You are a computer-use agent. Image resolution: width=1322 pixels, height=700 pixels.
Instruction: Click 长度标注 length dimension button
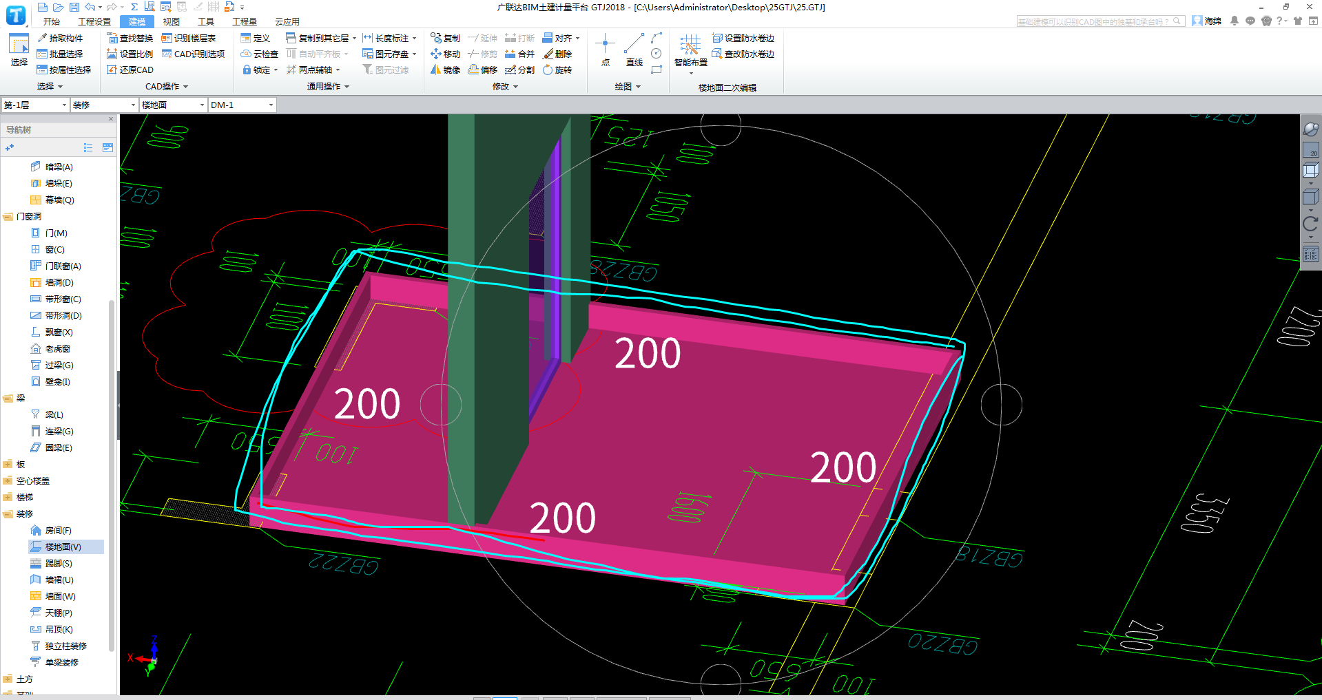(x=386, y=38)
